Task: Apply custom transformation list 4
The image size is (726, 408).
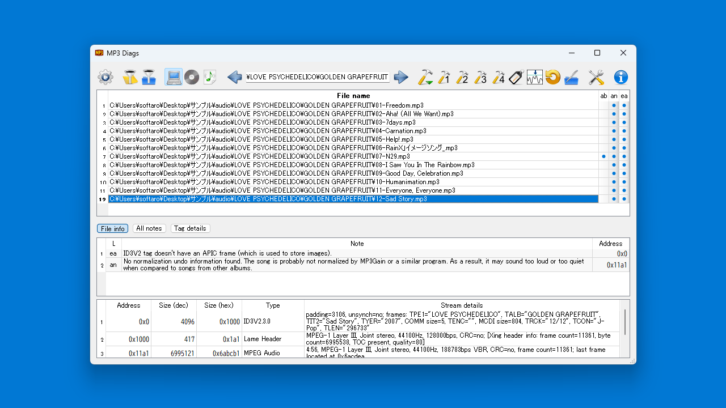Action: click(x=498, y=77)
